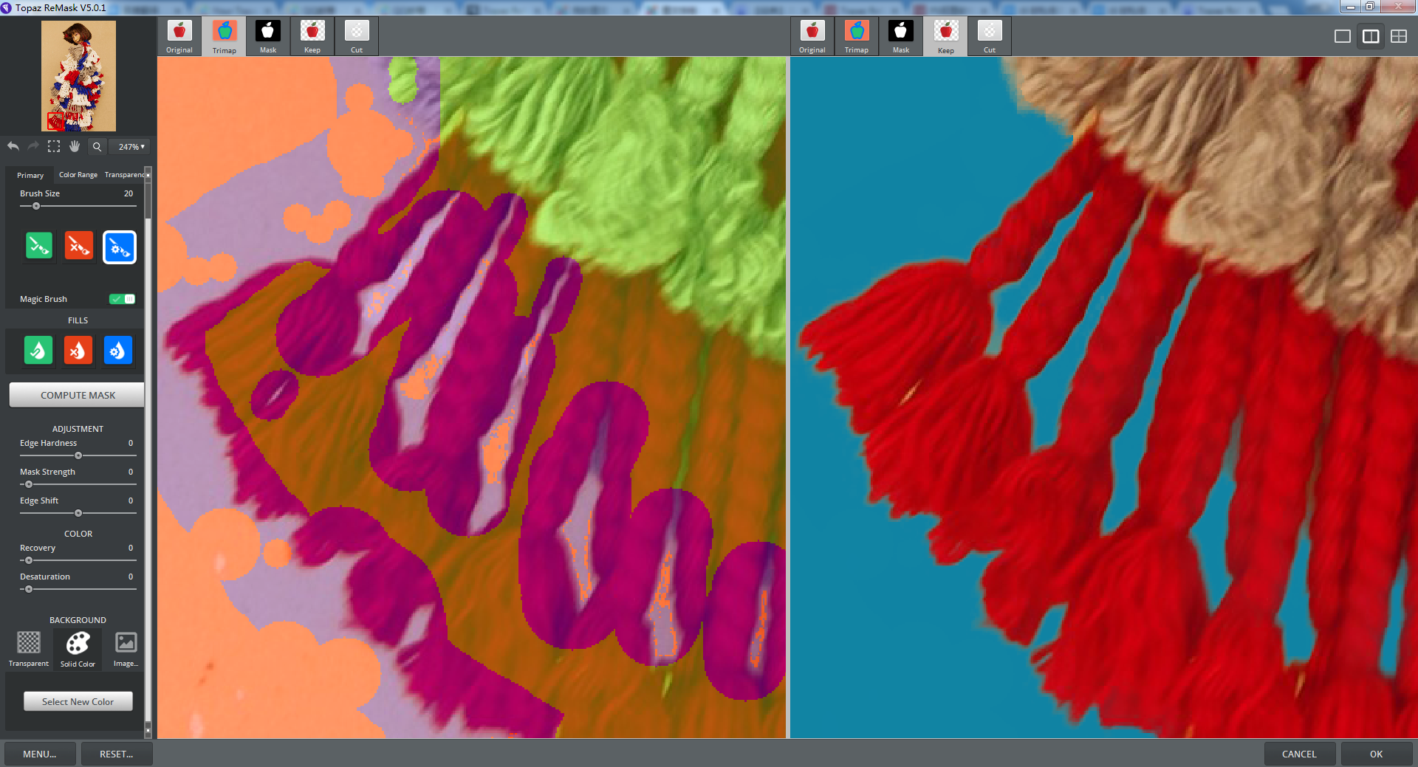Viewport: 1418px width, 767px height.
Task: Select the right pane Original view
Action: (x=812, y=36)
